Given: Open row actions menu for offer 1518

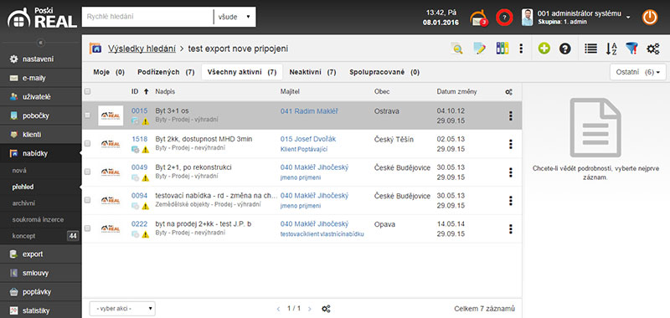Looking at the screenshot, I should (510, 144).
